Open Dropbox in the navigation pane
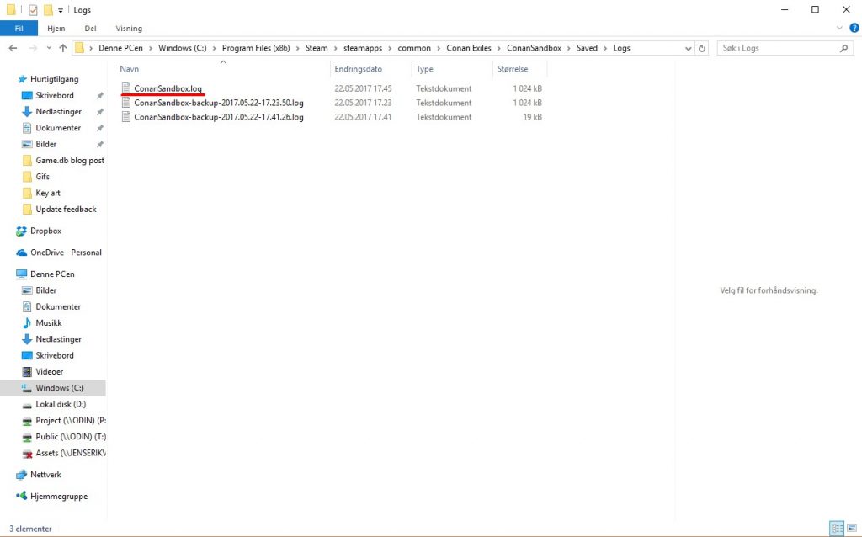Viewport: 862px width, 537px height. point(45,231)
